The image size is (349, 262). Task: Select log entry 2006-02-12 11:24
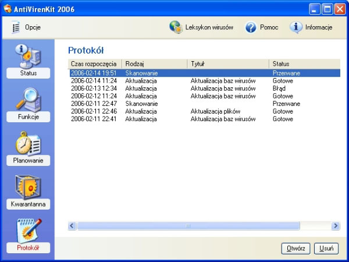pos(205,96)
